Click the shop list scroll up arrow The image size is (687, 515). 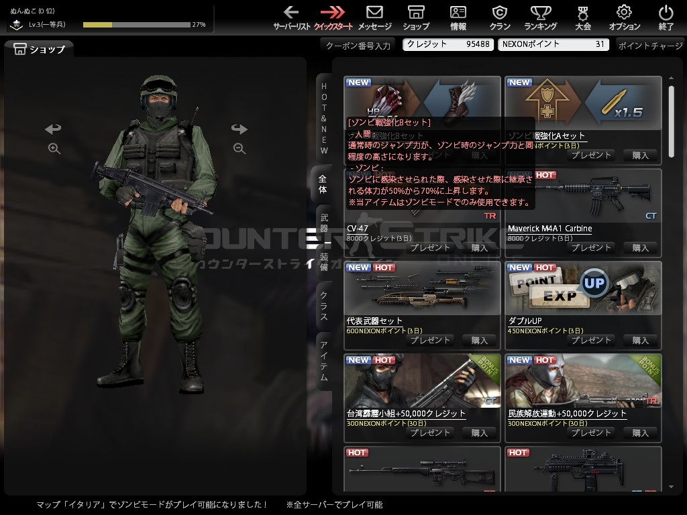coord(671,78)
